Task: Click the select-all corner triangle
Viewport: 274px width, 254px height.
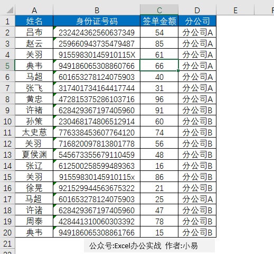Action: [10, 10]
